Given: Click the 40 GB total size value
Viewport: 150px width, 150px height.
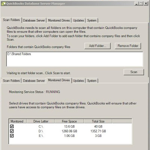Looking at the screenshot, I should [x=98, y=127].
